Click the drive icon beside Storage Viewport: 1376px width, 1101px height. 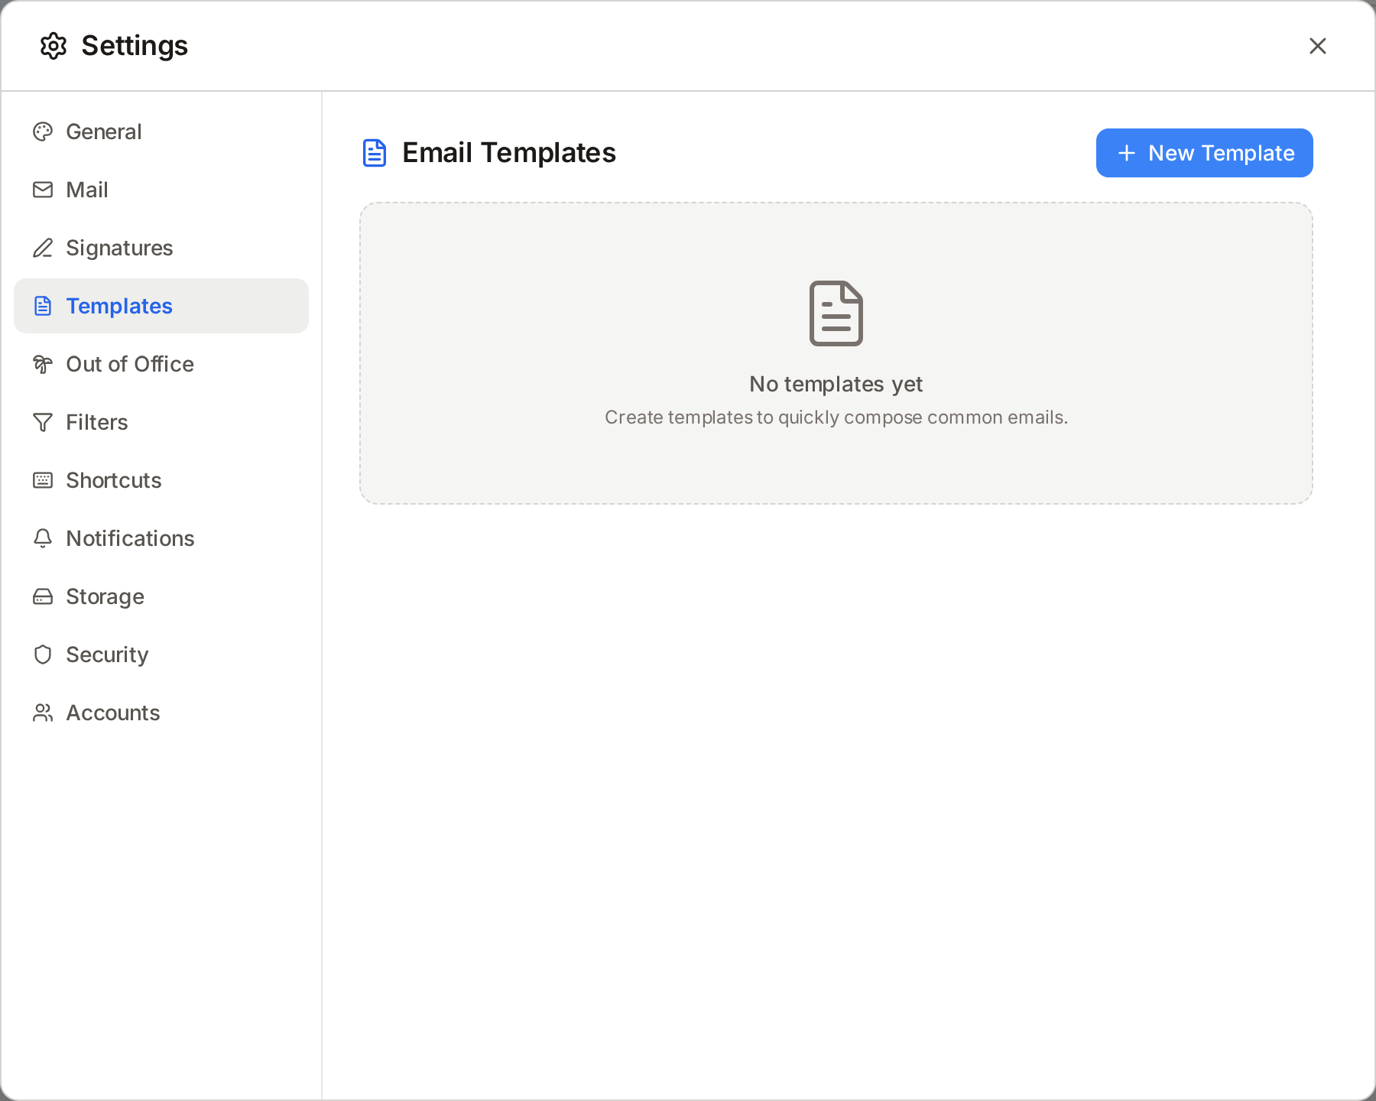43,596
